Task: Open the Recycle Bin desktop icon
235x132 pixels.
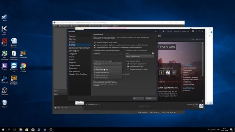Action: (4, 104)
